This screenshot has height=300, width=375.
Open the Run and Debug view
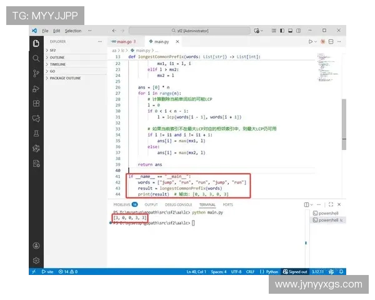coord(36,88)
